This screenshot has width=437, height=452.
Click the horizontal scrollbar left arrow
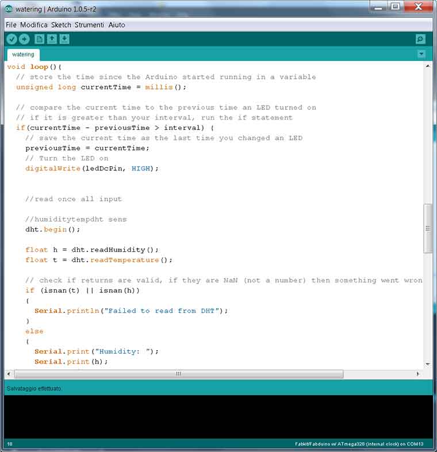pos(9,374)
